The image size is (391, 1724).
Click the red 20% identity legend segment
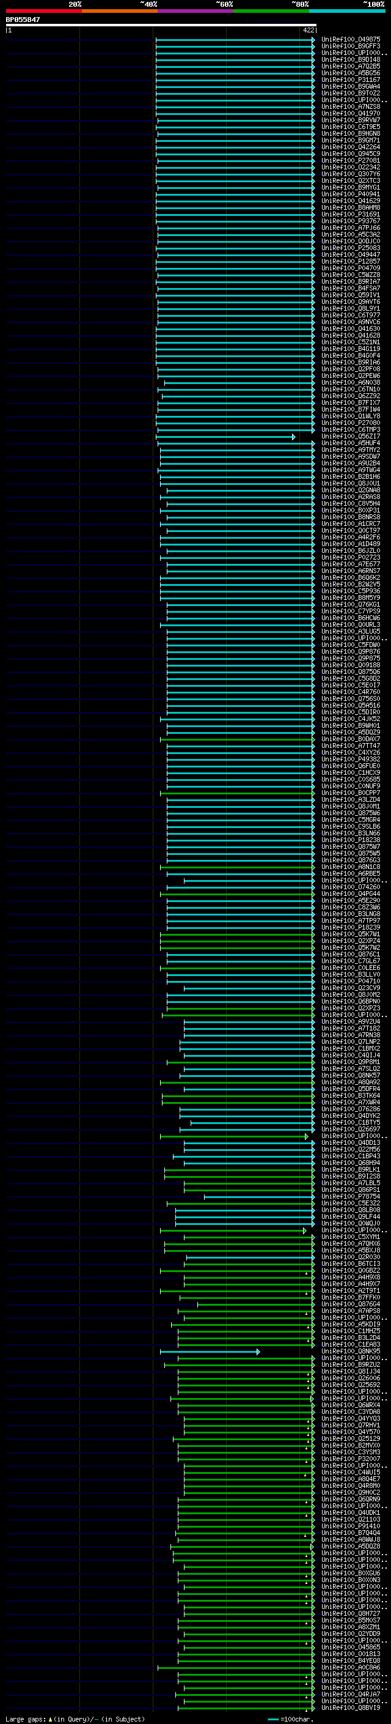pyautogui.click(x=43, y=11)
